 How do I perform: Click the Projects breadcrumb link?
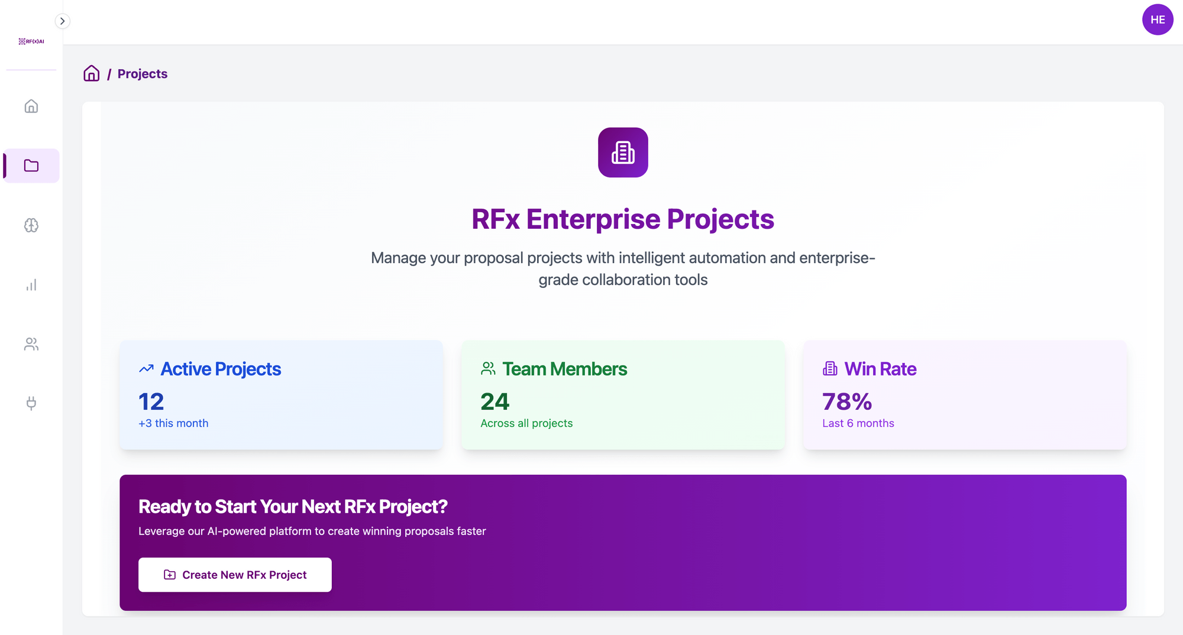pyautogui.click(x=142, y=74)
